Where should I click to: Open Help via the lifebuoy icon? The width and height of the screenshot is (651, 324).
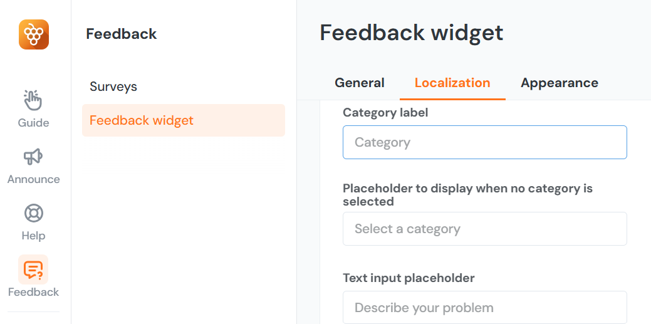click(x=33, y=213)
